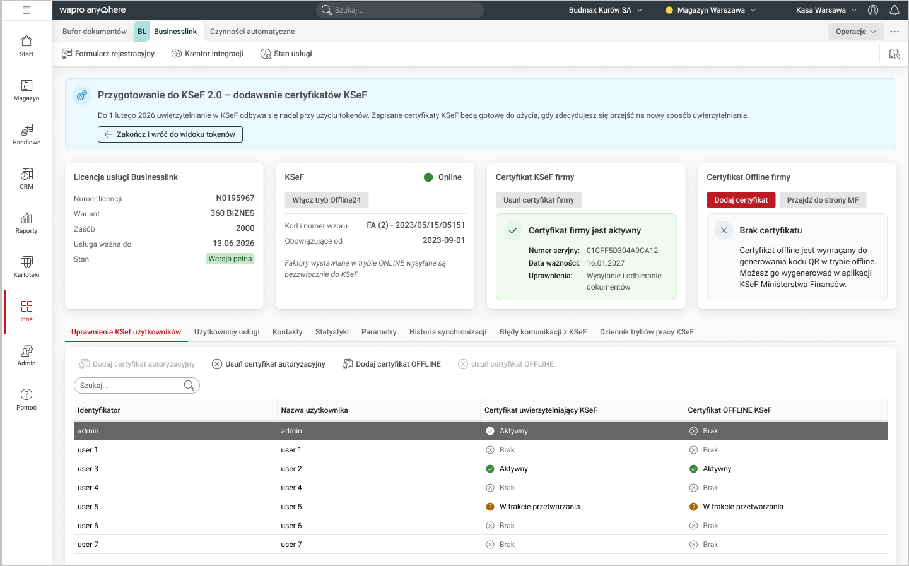This screenshot has width=909, height=566.
Task: Open the Magazyn module in sidebar
Action: (26, 90)
